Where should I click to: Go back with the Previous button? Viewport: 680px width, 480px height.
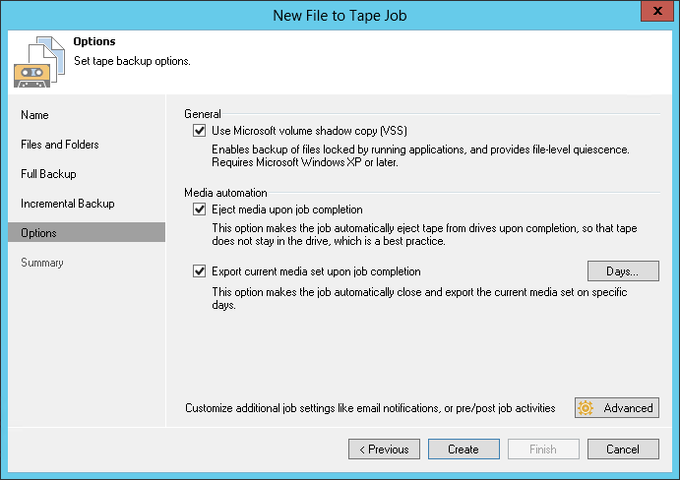click(x=384, y=450)
